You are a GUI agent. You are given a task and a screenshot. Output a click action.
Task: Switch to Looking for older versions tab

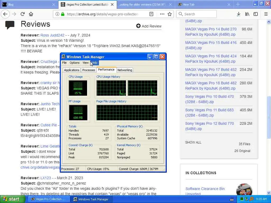click(146, 4)
